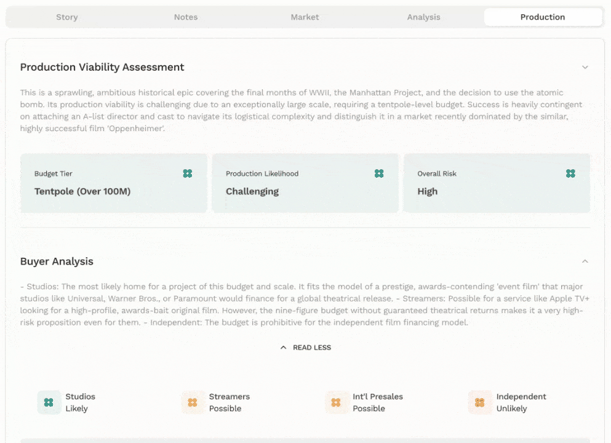Click the orange Streamers icon
The height and width of the screenshot is (443, 611).
(193, 402)
